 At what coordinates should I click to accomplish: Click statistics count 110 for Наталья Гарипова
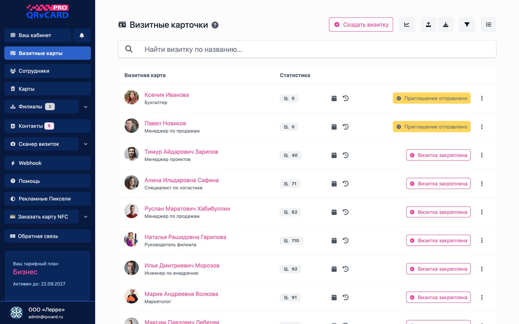click(291, 240)
